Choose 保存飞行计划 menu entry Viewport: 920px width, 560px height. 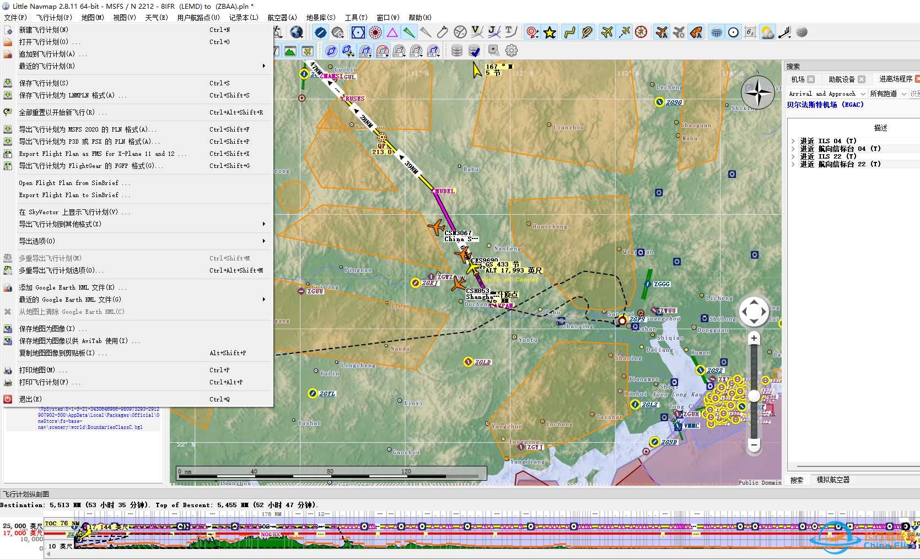click(137, 83)
